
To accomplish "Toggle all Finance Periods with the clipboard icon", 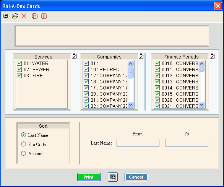I will [x=212, y=56].
